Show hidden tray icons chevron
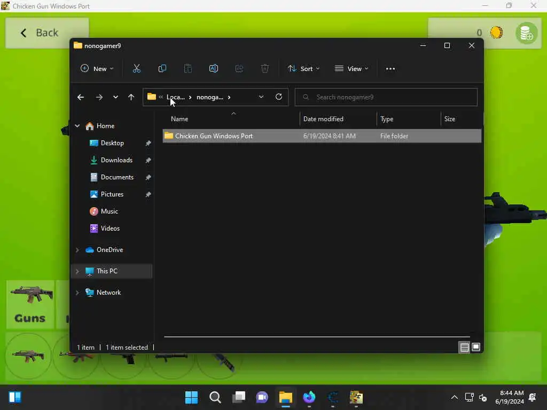The width and height of the screenshot is (547, 410). point(454,397)
